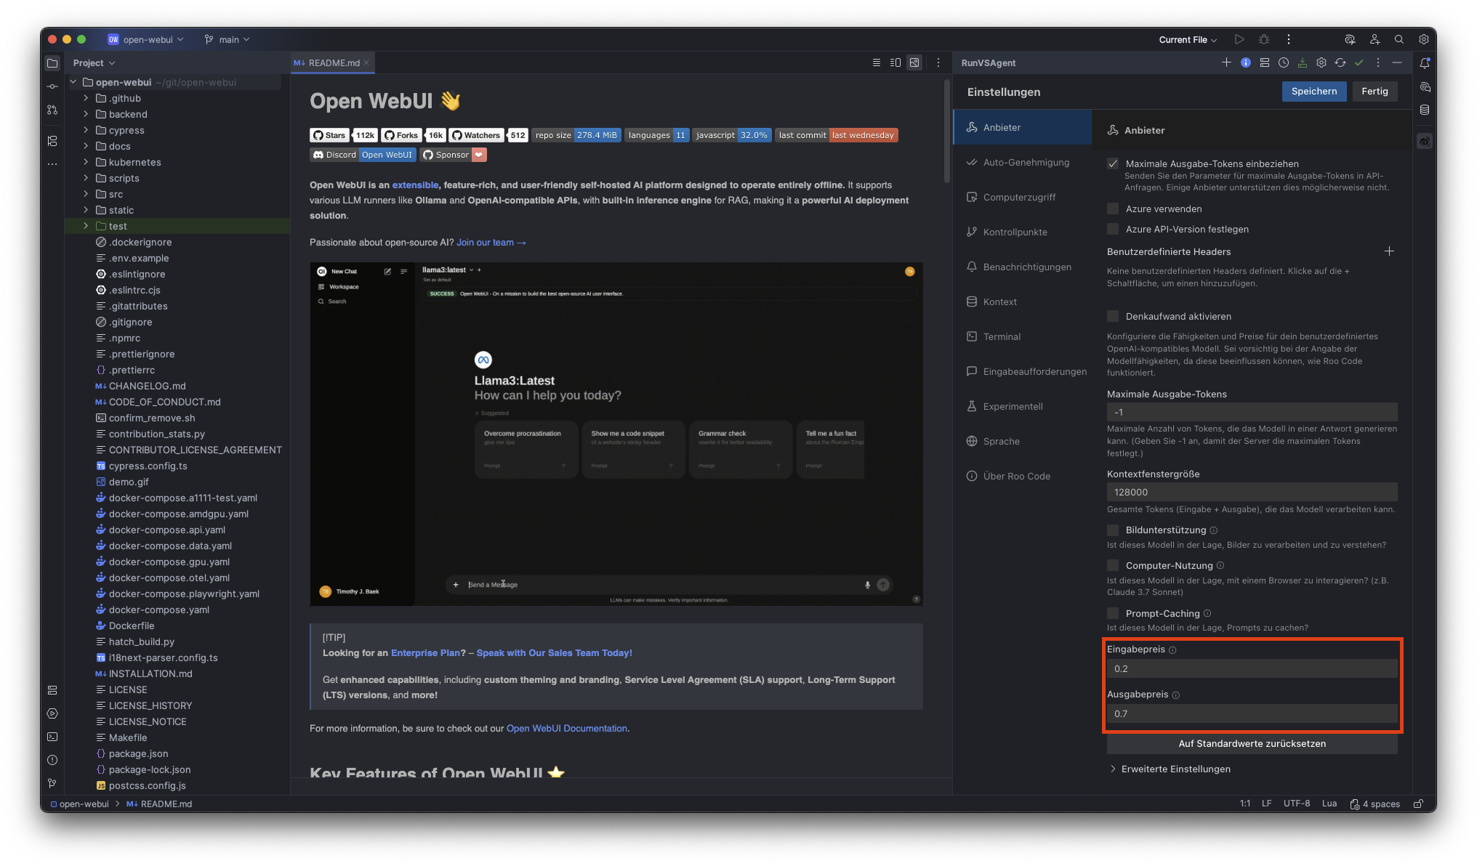Image resolution: width=1477 pixels, height=866 pixels.
Task: Open the gear settings icon in RunVSAgent toolbar
Action: [1321, 62]
